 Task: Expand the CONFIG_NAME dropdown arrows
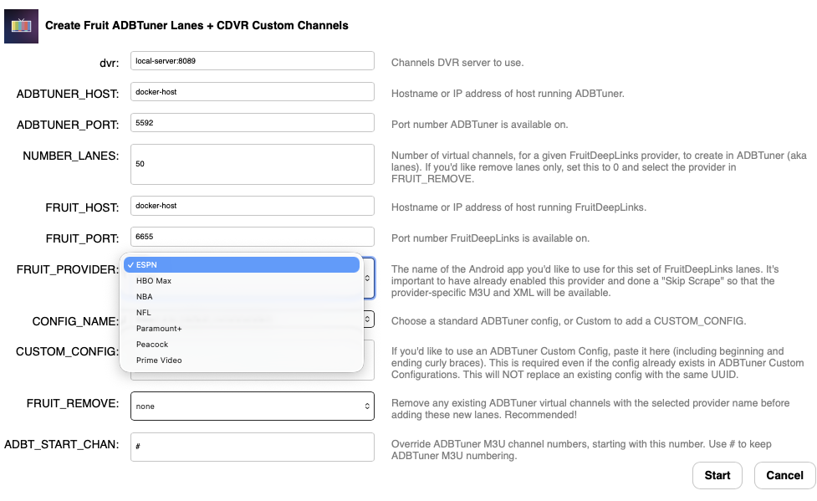tap(368, 320)
